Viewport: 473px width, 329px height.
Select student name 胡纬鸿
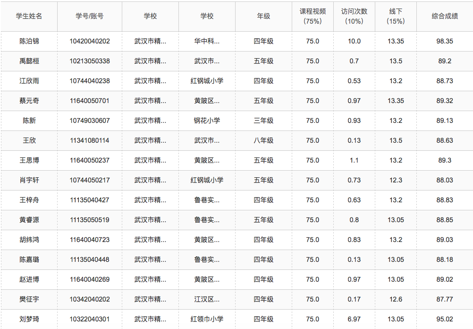click(x=29, y=240)
